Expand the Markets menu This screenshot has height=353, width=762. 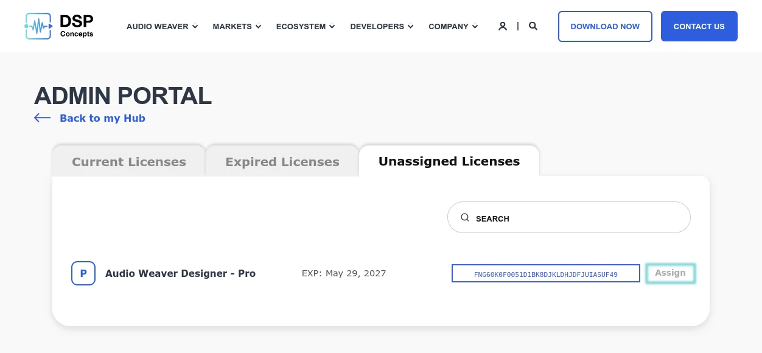[237, 26]
